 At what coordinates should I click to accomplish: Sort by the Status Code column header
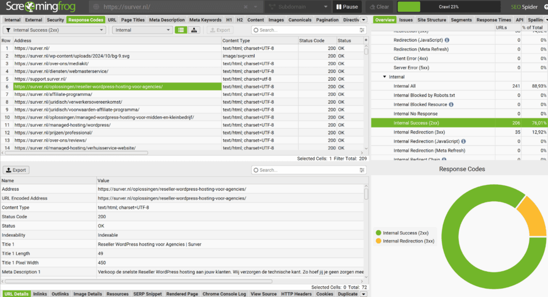click(x=317, y=41)
